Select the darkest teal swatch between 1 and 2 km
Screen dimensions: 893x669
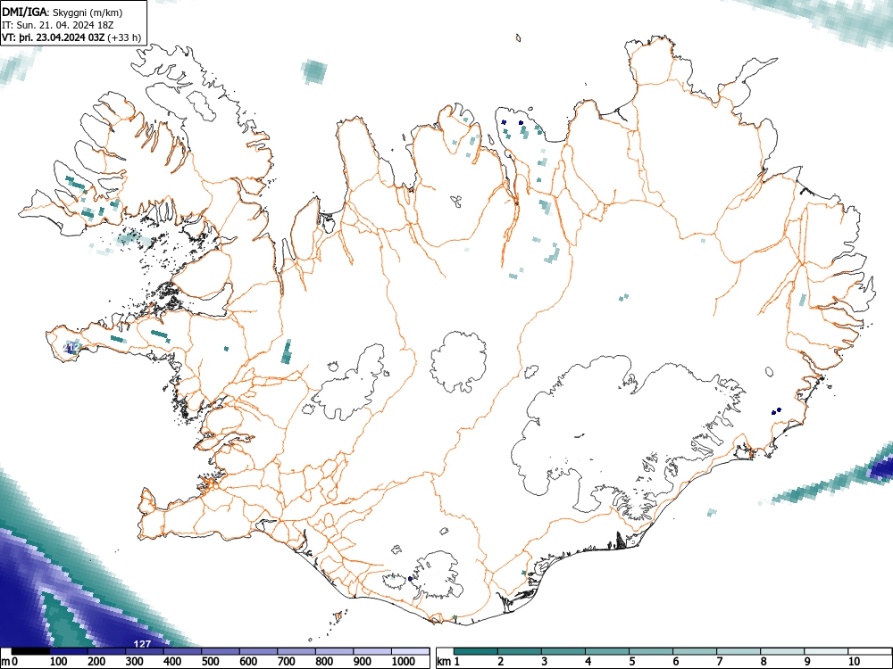coord(476,651)
